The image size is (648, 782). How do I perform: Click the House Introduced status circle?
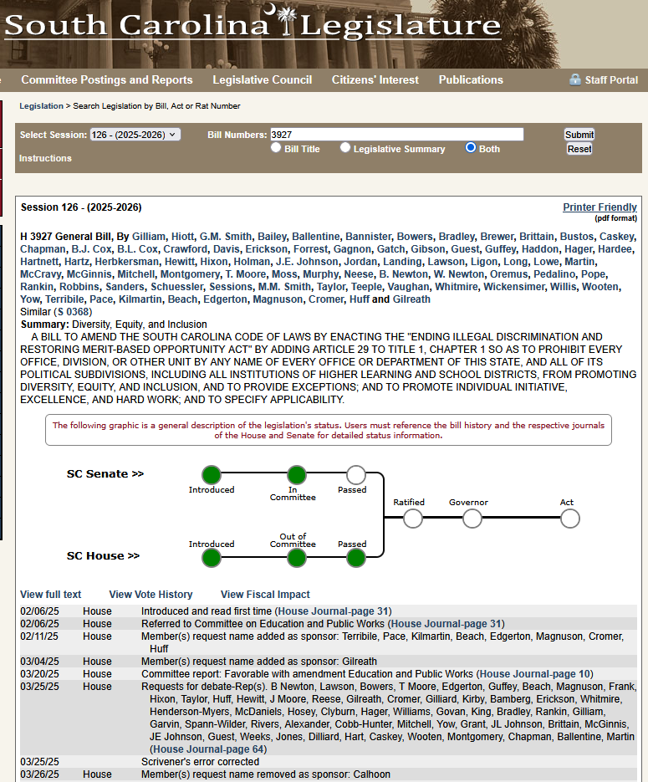coord(212,558)
